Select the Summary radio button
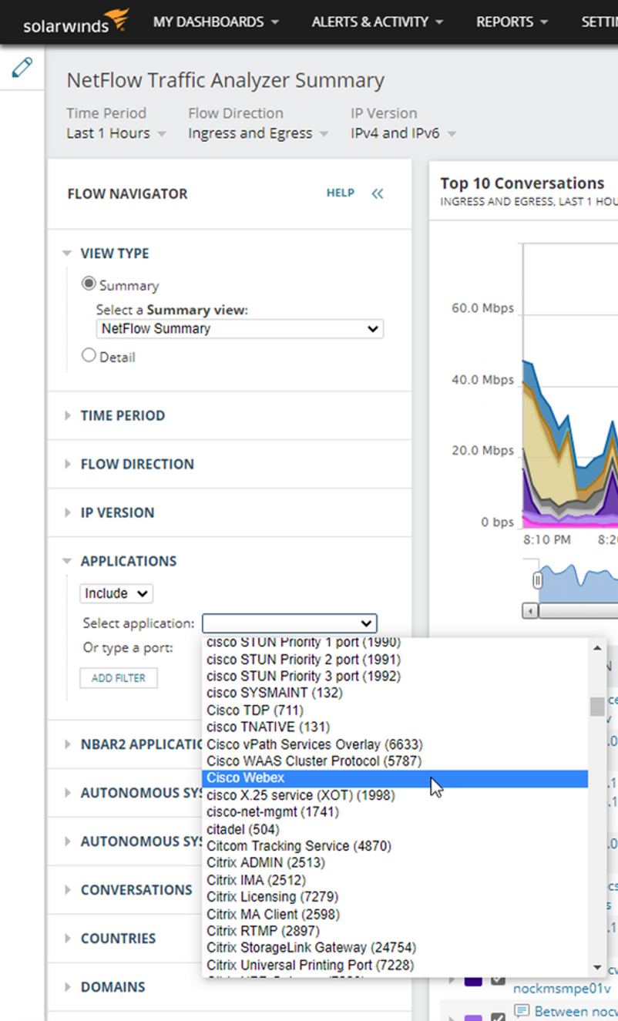 (89, 284)
